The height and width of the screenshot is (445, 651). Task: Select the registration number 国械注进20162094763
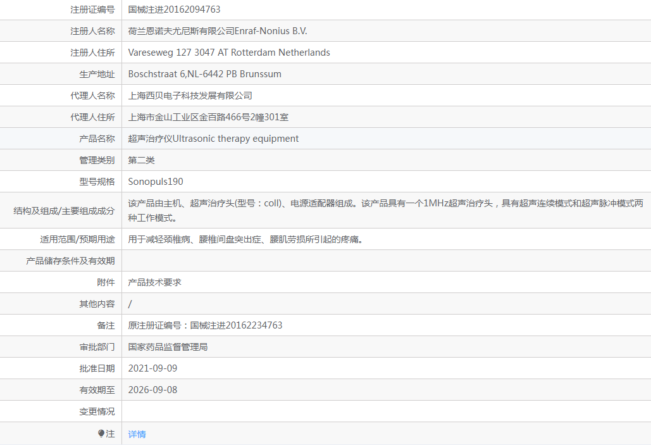coord(175,9)
